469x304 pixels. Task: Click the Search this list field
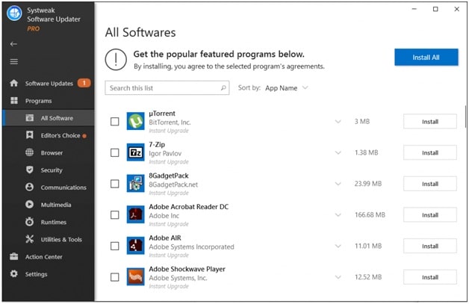(167, 88)
